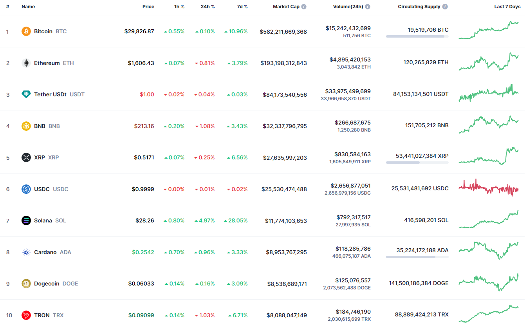Click the Bitcoin coin logo icon

coord(26,31)
